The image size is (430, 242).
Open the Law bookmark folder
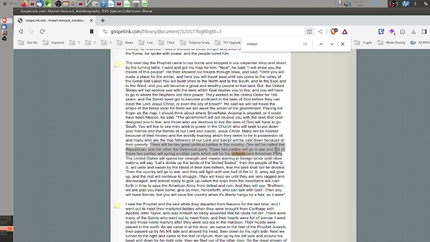click(x=146, y=43)
